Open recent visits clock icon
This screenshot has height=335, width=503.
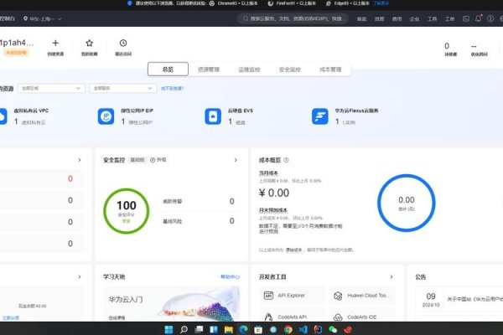pos(123,43)
